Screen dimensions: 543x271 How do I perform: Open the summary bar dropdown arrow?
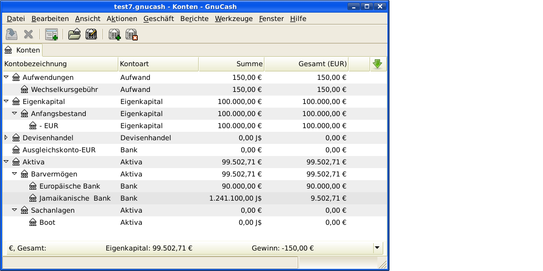(x=377, y=248)
